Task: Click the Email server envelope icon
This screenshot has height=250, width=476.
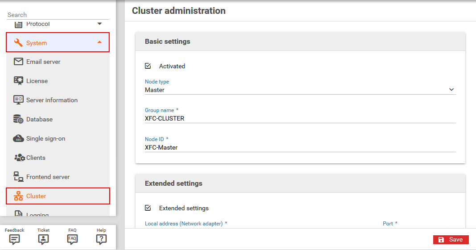Action: click(18, 62)
